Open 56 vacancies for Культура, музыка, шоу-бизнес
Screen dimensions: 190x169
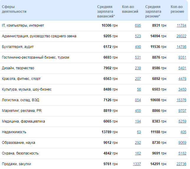(x=139, y=89)
